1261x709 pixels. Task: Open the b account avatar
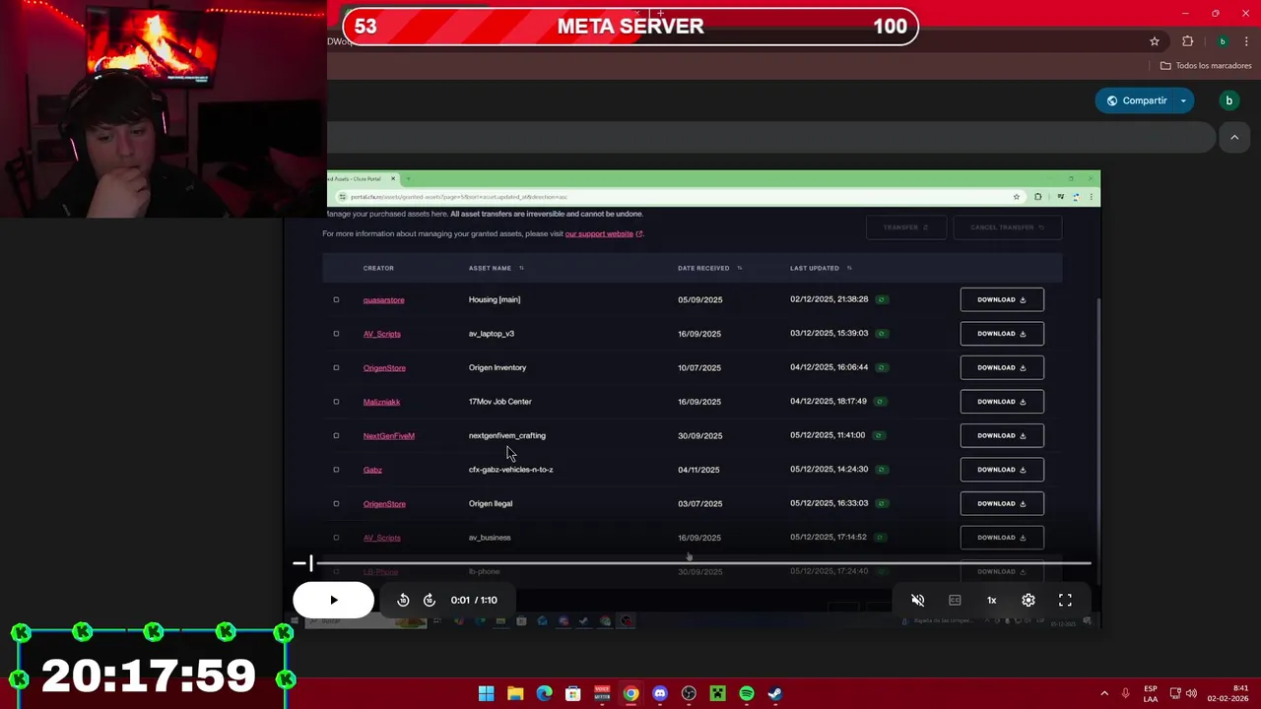1228,100
